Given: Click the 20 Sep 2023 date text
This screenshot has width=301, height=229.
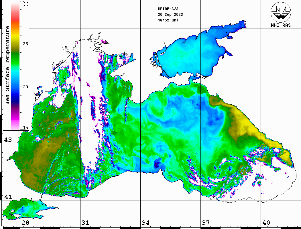Looking at the screenshot, I should [x=170, y=15].
